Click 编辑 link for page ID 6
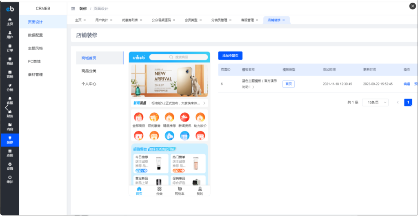 click(407, 84)
